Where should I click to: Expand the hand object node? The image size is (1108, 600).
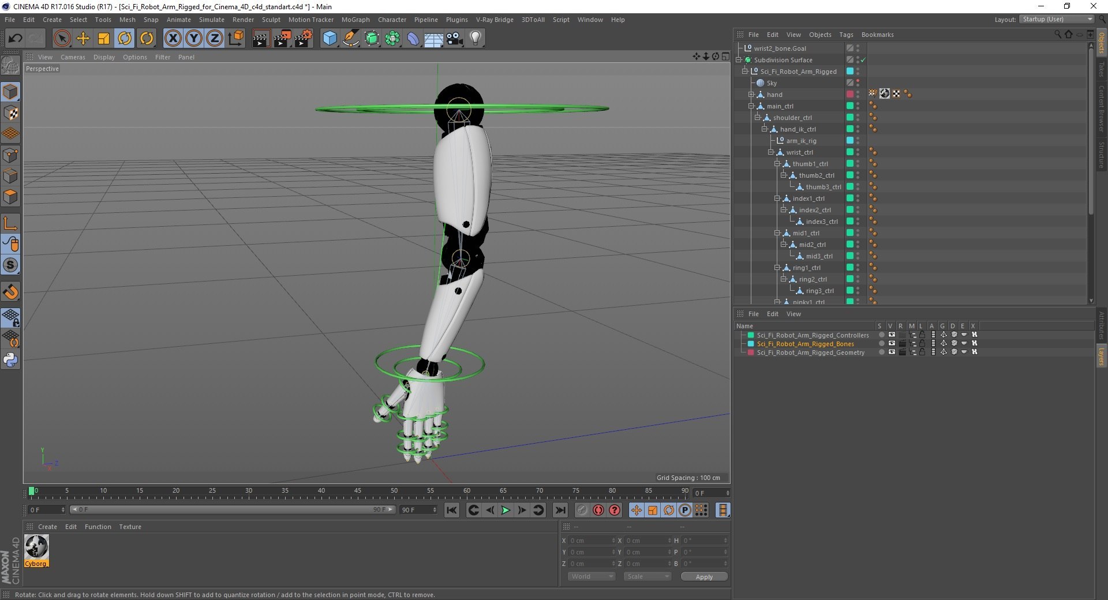pyautogui.click(x=751, y=95)
